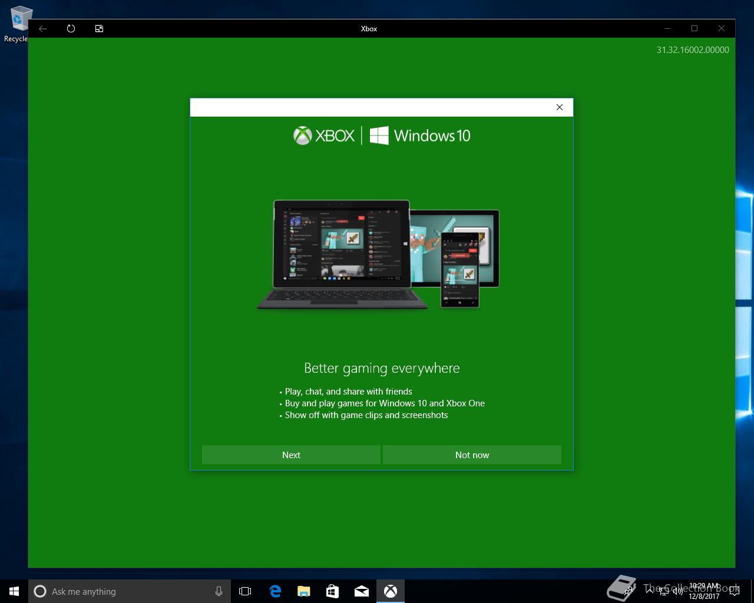The width and height of the screenshot is (754, 603).
Task: Click the Xbox title text in title bar
Action: pyautogui.click(x=369, y=28)
